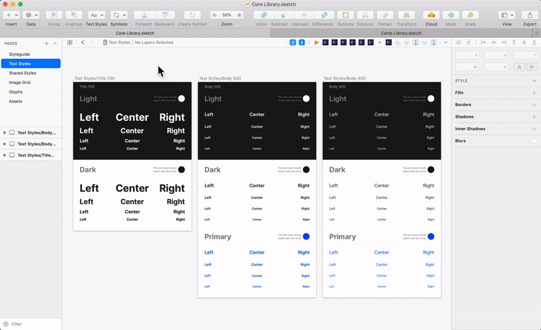The width and height of the screenshot is (541, 330).
Task: Add an inner shadow with plus
Action: [534, 128]
